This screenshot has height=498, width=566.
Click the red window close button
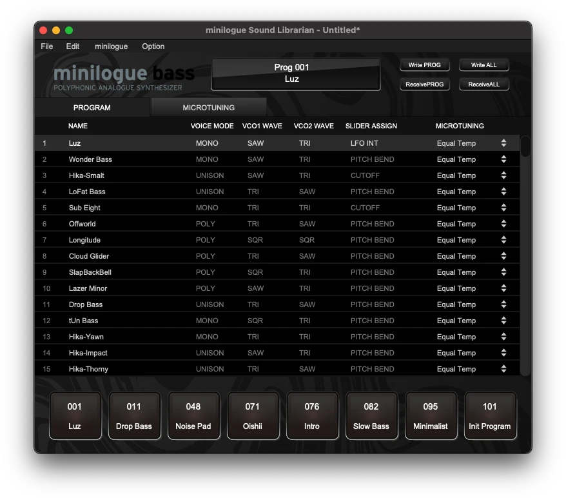tap(43, 30)
